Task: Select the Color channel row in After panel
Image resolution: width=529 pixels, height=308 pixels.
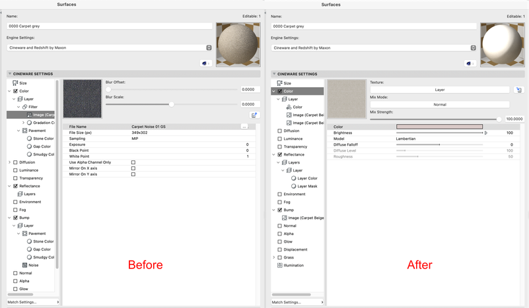Action: 297,91
